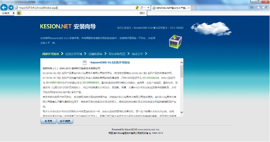
Task: Open the 文件(F) menu
Action: (x=6, y=13)
